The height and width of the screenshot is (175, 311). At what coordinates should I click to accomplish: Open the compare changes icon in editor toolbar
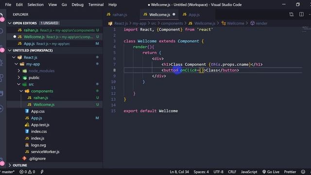coord(291,14)
